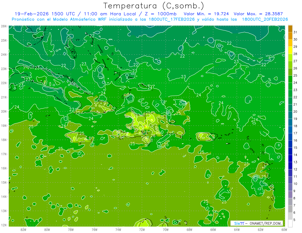Click the "74W" longitude axis label
The width and height of the screenshot is (302, 233).
118,229
